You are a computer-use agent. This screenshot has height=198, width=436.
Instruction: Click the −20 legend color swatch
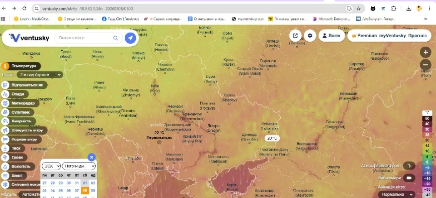(427, 184)
